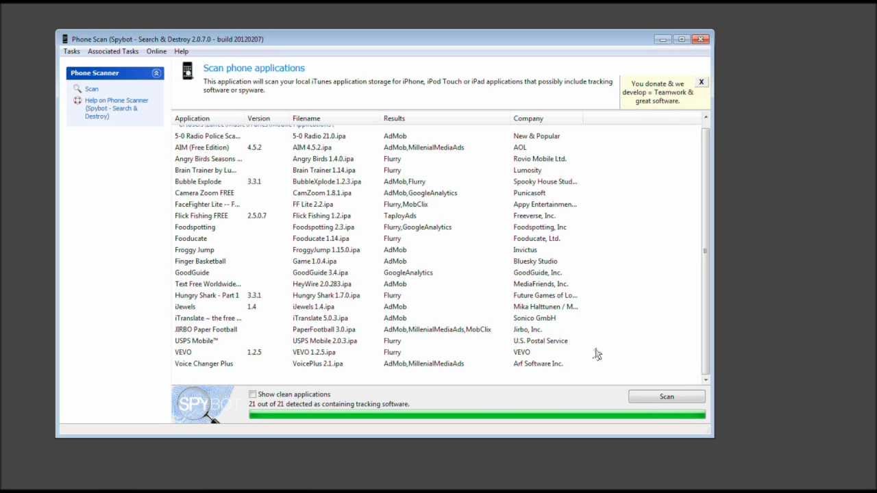Click the Scan button
Viewport: 877px width, 493px height.
coord(667,396)
